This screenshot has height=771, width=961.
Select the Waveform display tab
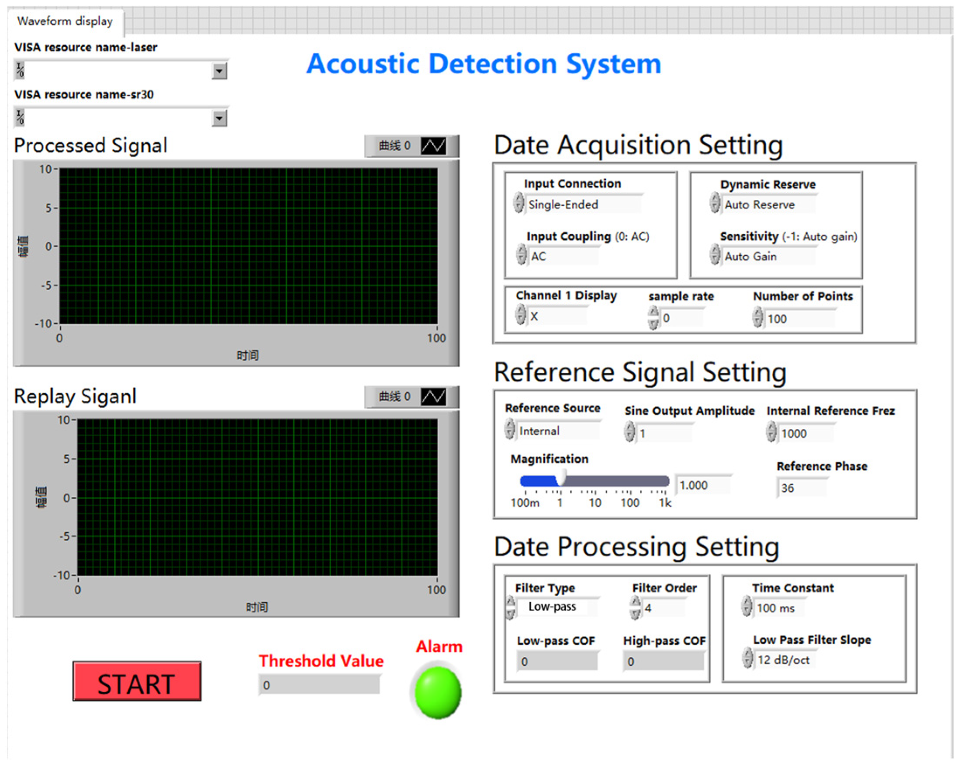[x=65, y=21]
